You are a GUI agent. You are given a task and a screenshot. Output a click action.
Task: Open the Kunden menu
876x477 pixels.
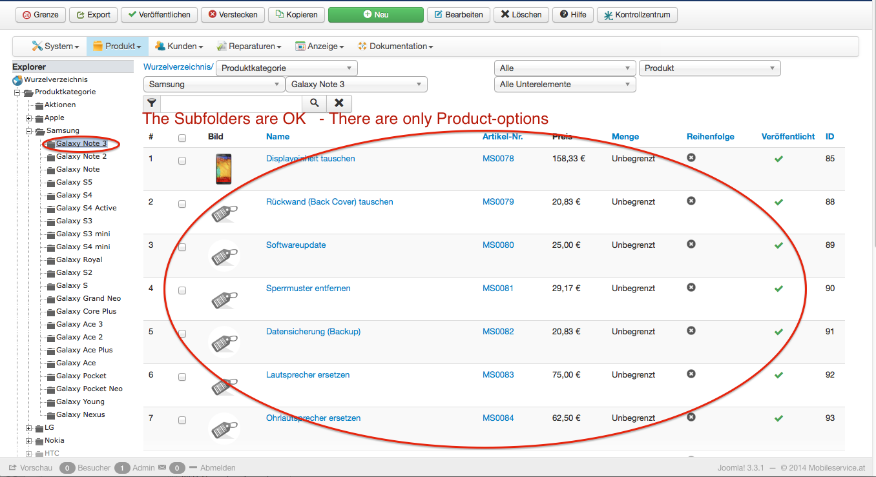179,46
